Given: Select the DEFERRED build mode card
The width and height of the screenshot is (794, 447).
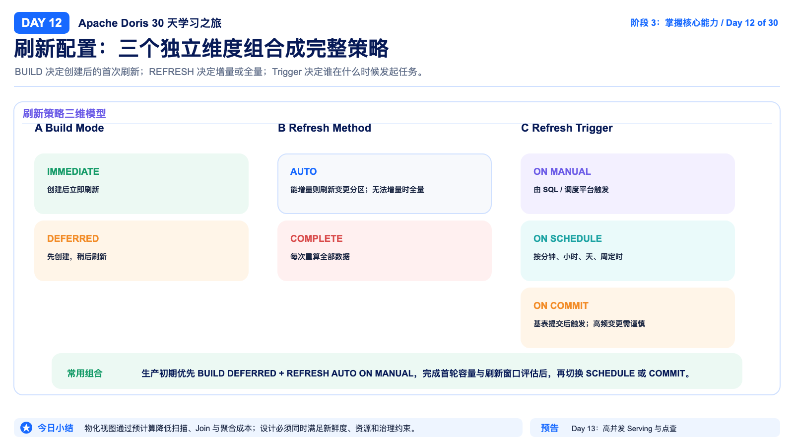Looking at the screenshot, I should click(141, 251).
